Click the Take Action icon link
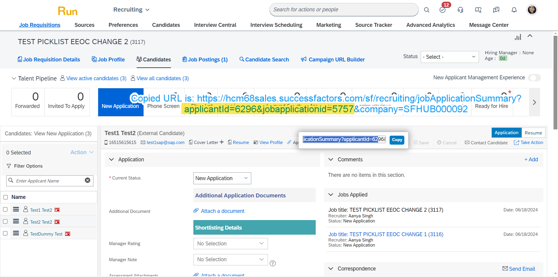This screenshot has width=558, height=277. pyautogui.click(x=528, y=143)
